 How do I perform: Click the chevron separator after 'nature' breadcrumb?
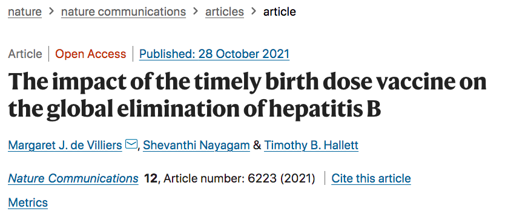click(51, 12)
